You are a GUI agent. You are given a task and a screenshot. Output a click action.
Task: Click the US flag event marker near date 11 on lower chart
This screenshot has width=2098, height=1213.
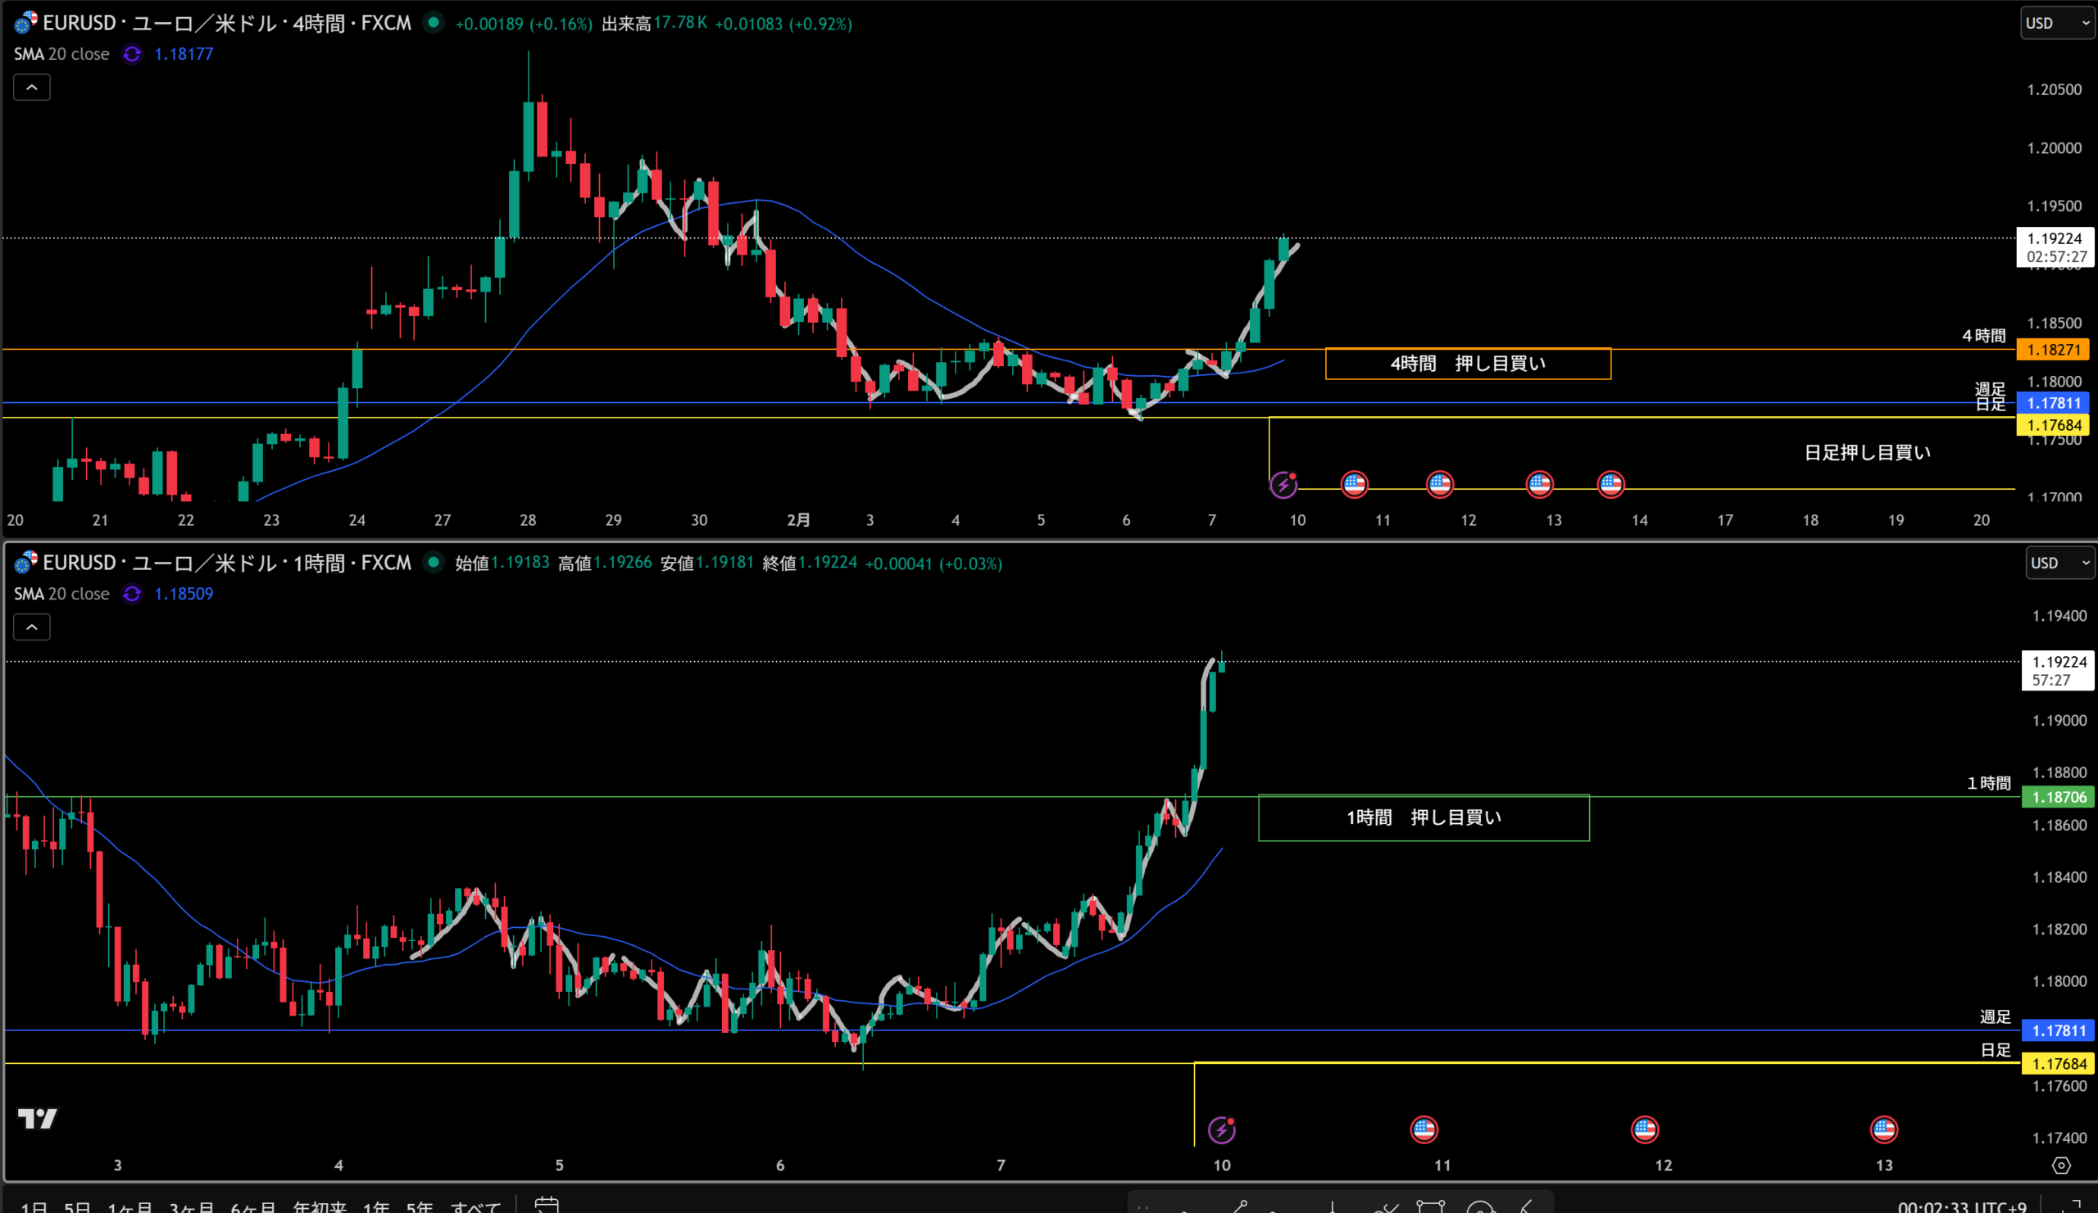click(1424, 1129)
